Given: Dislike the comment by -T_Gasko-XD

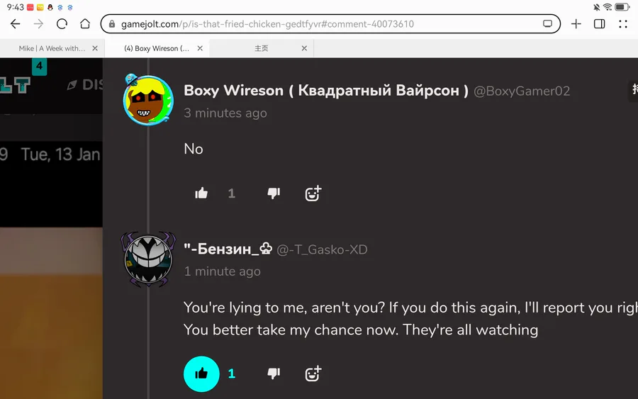Looking at the screenshot, I should click(x=274, y=373).
